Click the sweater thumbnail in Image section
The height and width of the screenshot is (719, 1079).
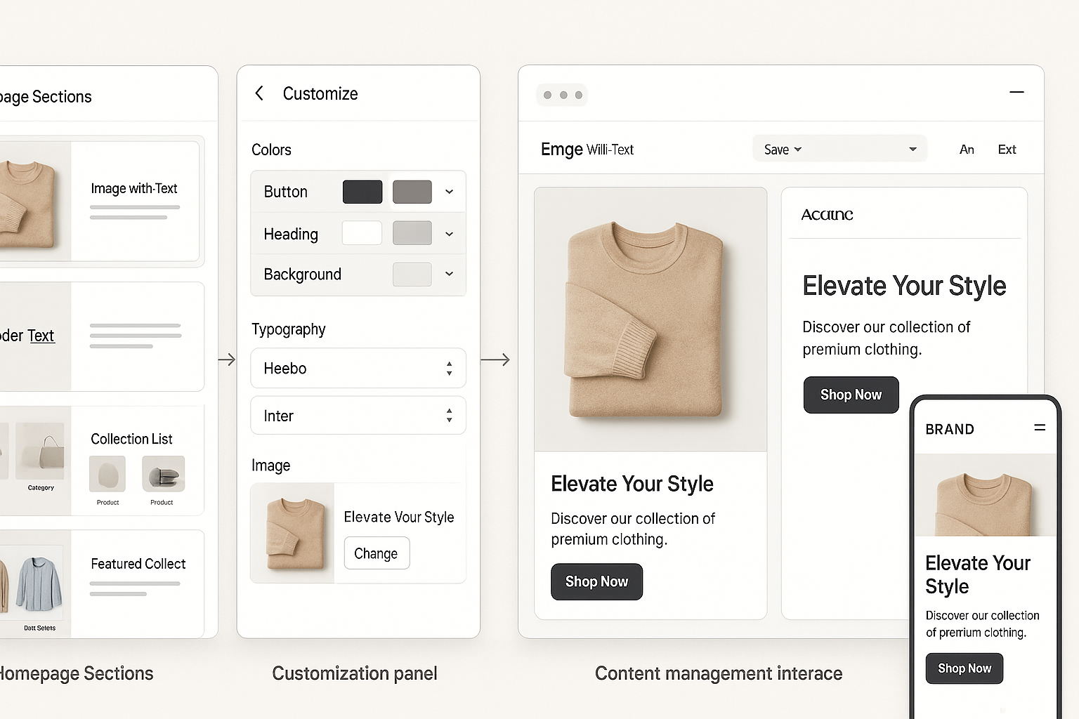[293, 532]
